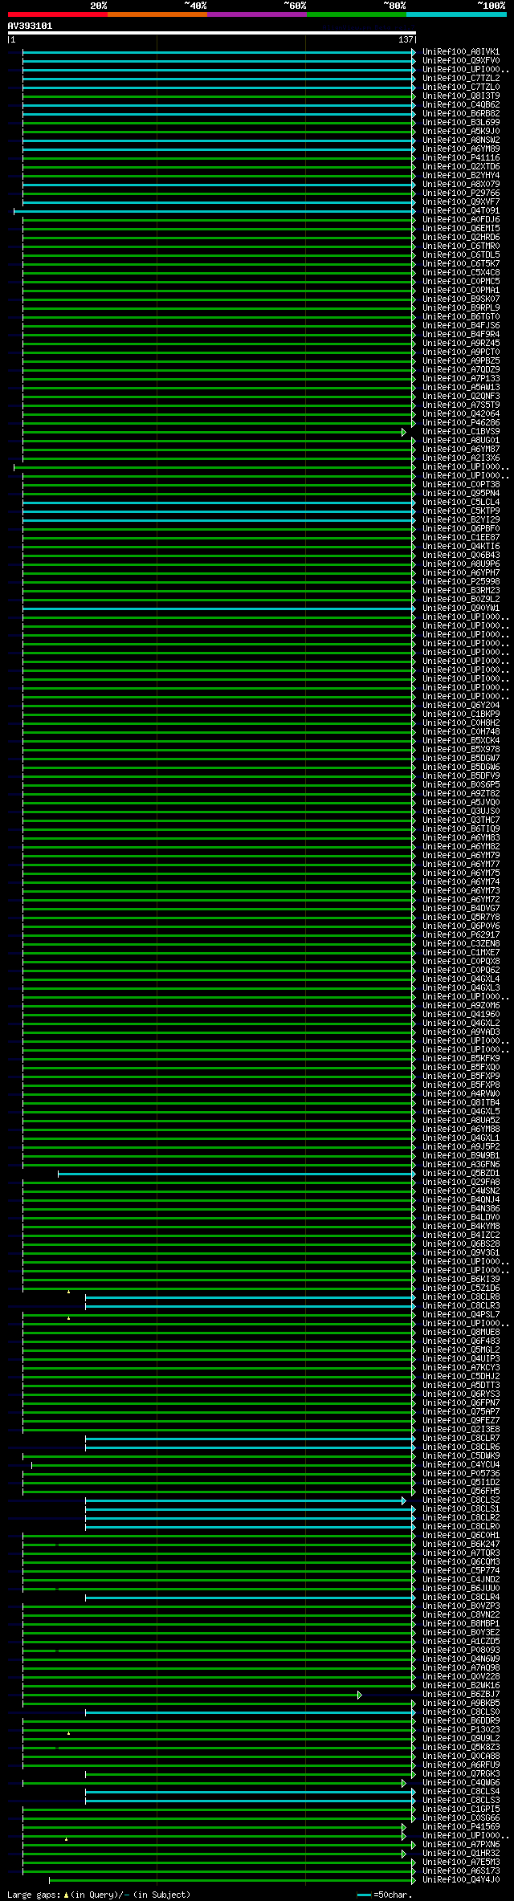Click arrowhead ending the C1BVS9 alignment bar
514x1901 pixels.
tap(404, 432)
